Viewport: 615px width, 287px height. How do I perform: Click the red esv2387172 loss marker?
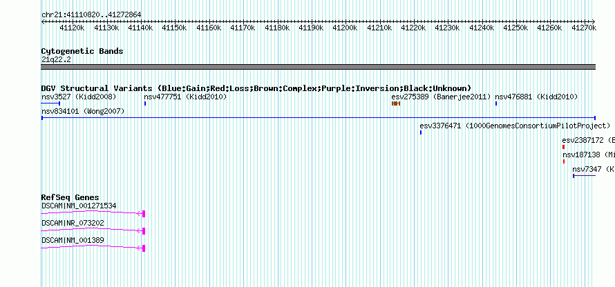pos(564,147)
